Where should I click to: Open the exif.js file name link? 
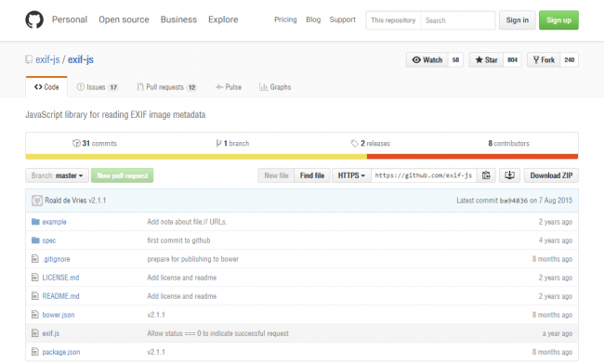[51, 333]
